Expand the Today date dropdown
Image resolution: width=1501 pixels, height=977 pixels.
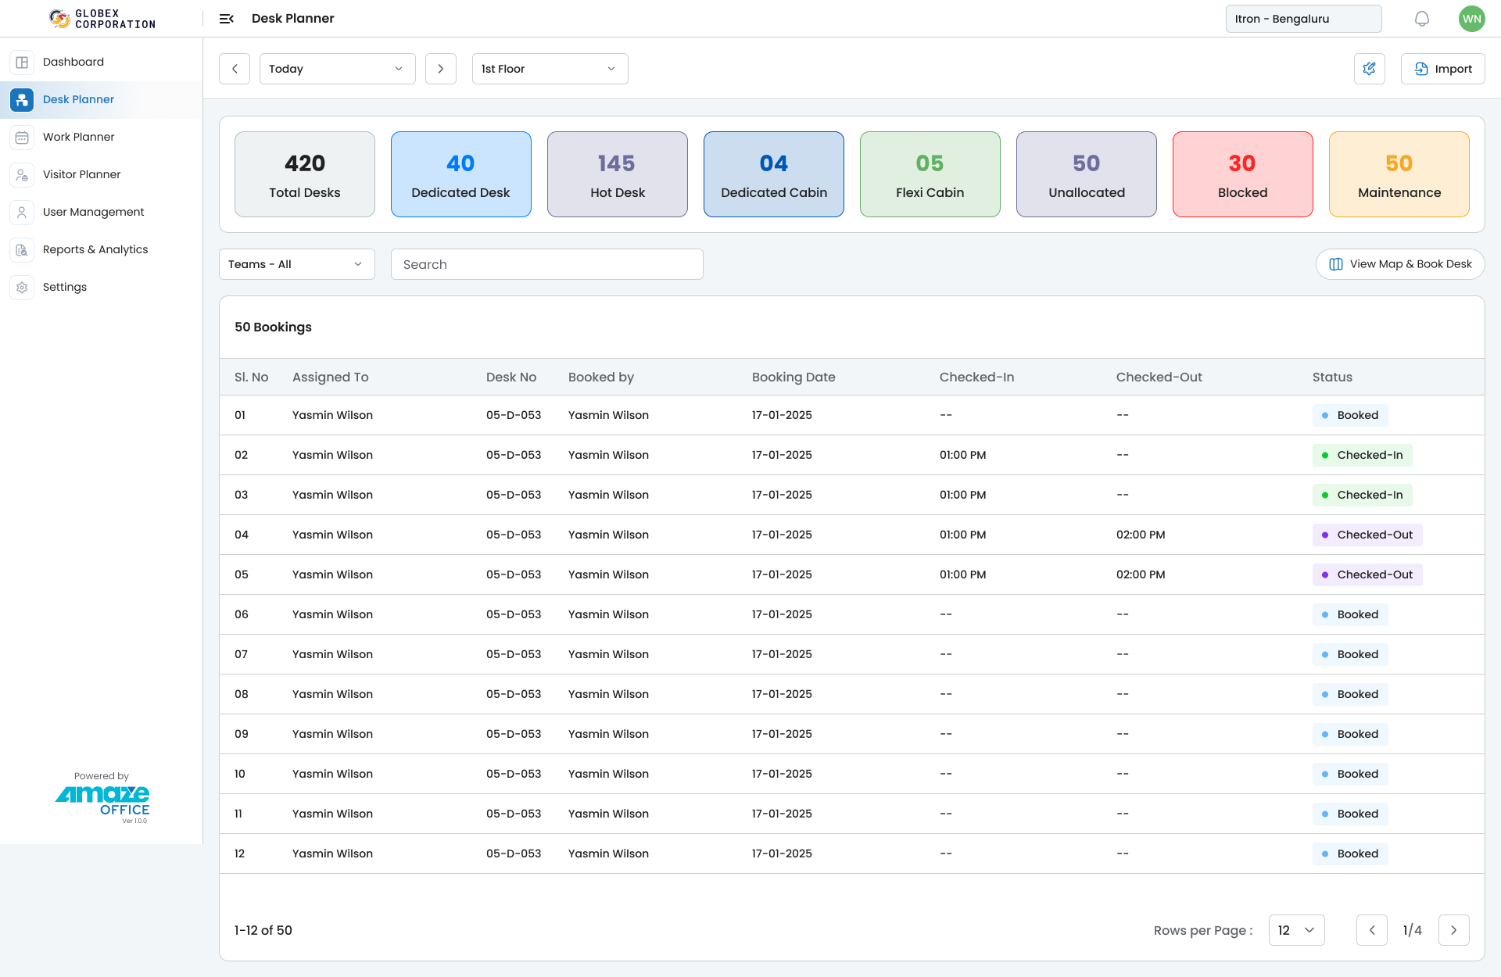(337, 69)
